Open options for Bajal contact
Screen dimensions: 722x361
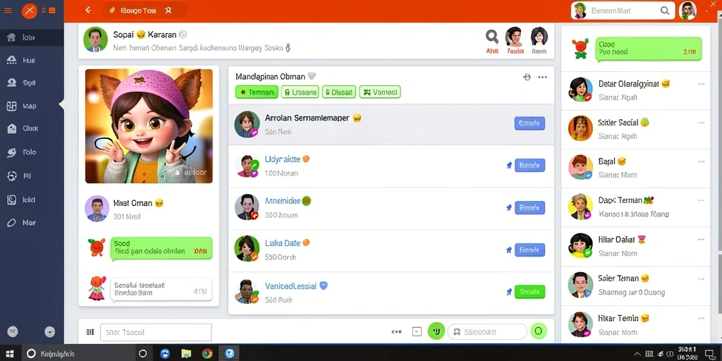pyautogui.click(x=702, y=161)
